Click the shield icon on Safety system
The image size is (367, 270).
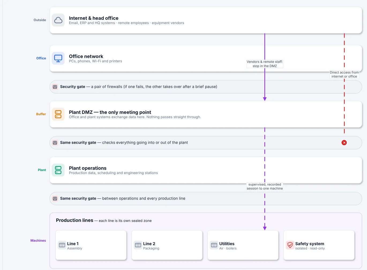(290, 245)
